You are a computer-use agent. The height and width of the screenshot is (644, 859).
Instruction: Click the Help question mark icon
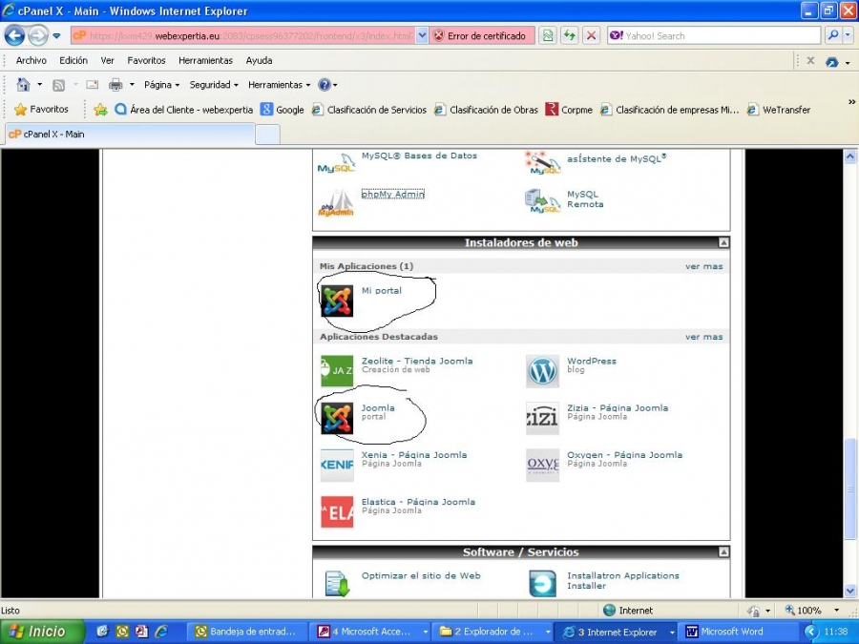point(325,85)
